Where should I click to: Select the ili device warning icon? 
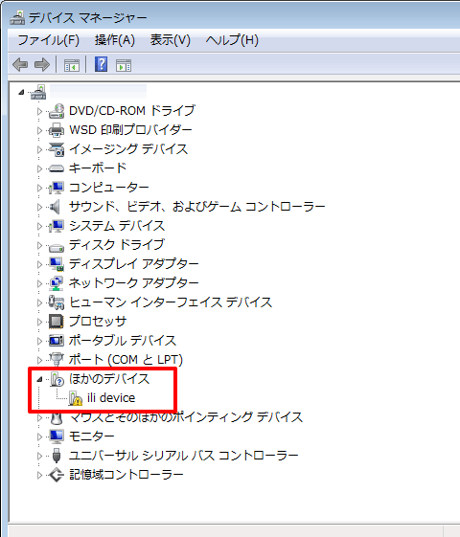[76, 398]
